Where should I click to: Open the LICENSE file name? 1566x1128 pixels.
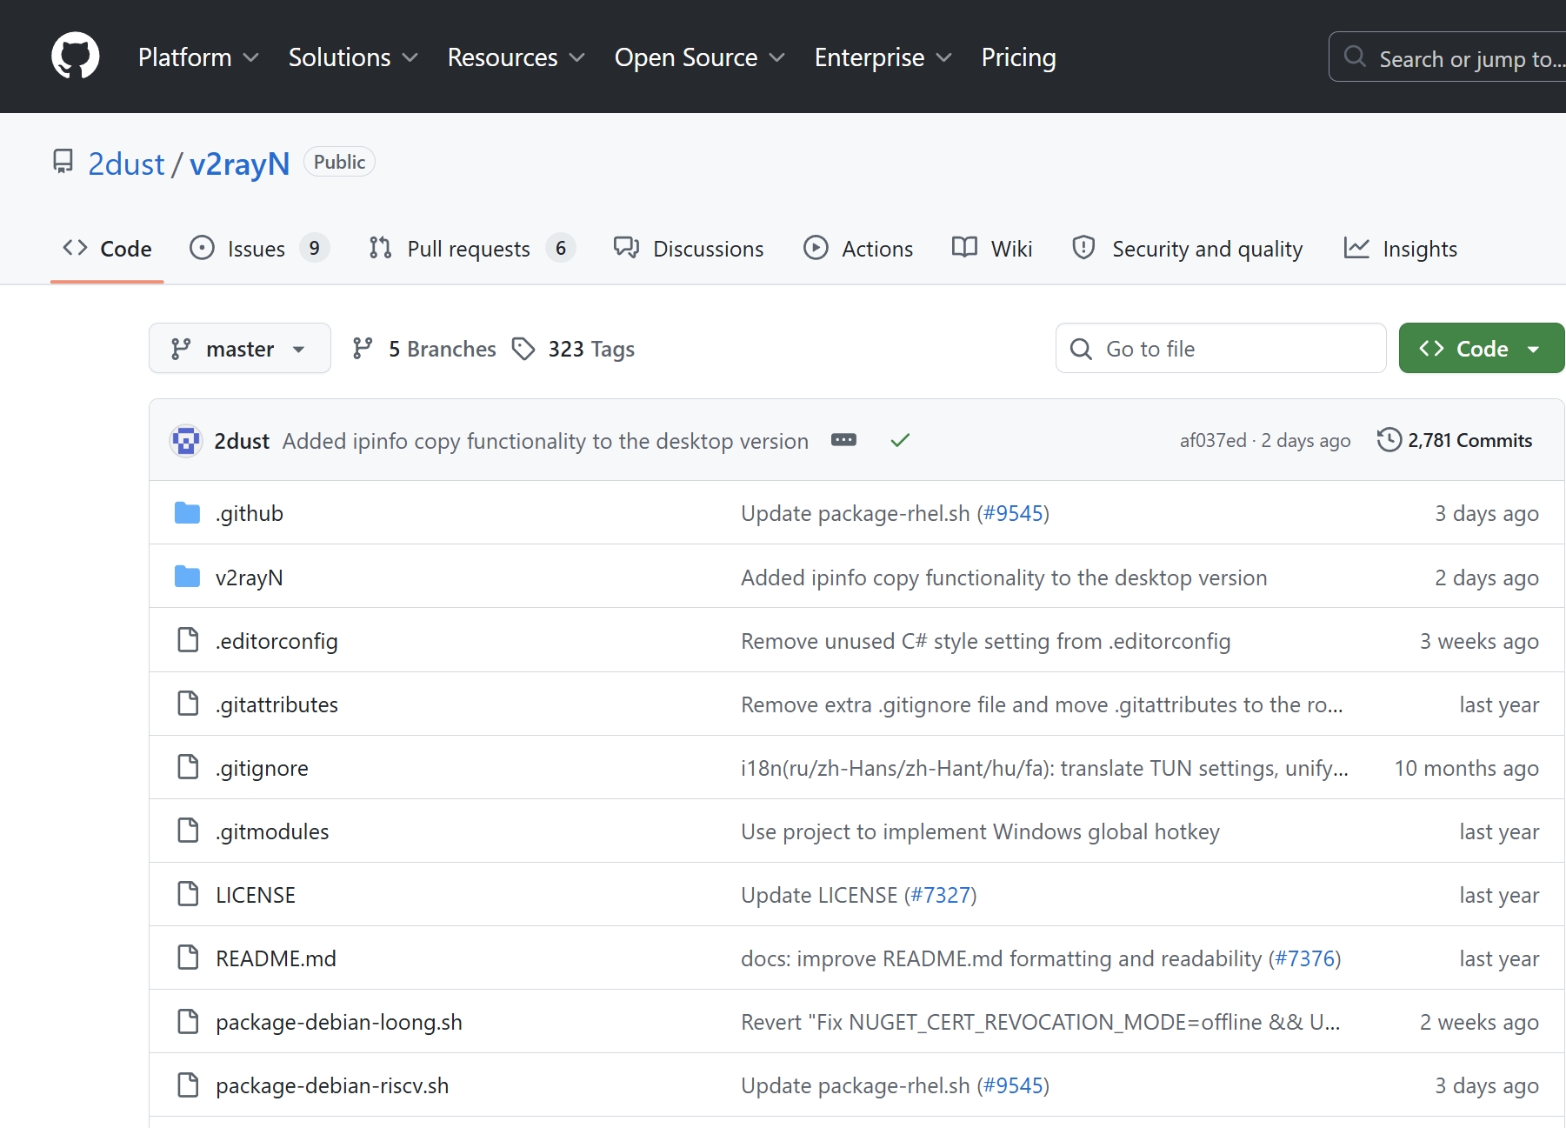click(256, 895)
